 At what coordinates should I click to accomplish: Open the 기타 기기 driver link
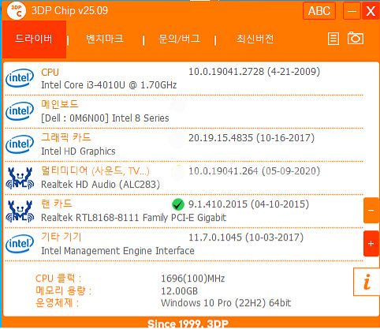click(x=61, y=237)
